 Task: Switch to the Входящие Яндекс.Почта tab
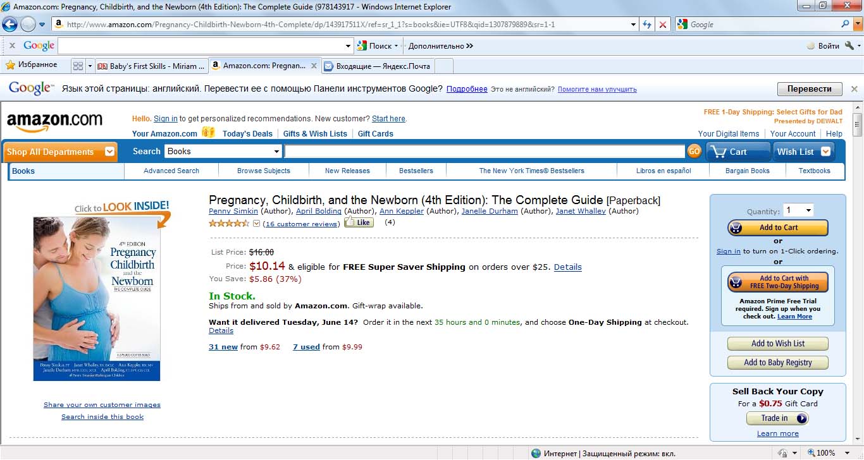[x=378, y=66]
